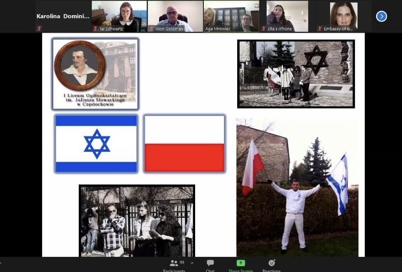Click photo of man holding two flags
This screenshot has width=402, height=272.
(297, 187)
